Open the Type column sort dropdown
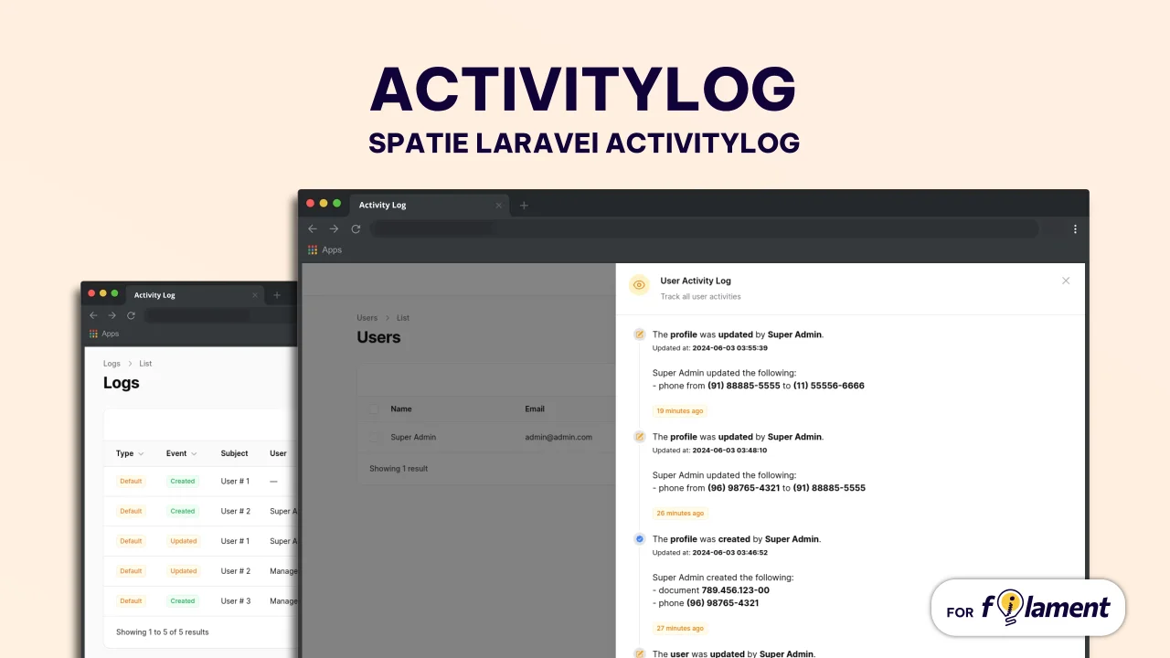This screenshot has height=658, width=1170. [x=142, y=453]
